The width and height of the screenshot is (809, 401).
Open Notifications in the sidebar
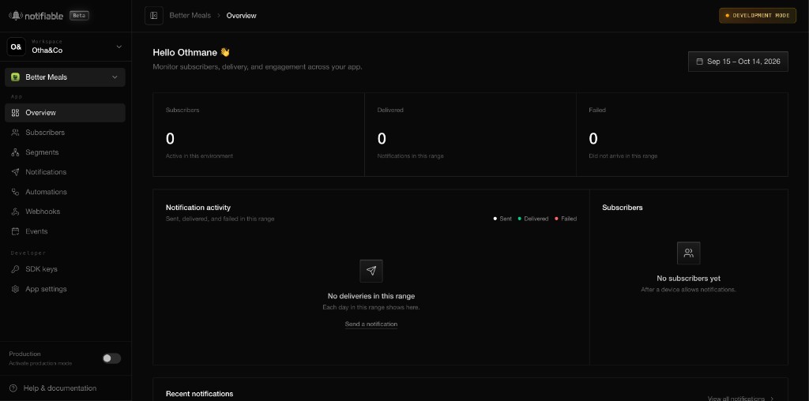(x=65, y=172)
